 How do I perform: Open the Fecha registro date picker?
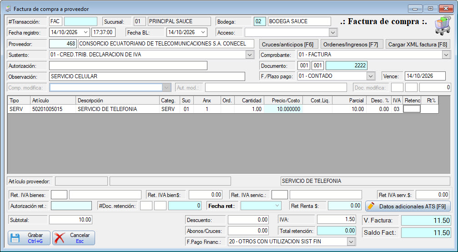[x=86, y=32]
